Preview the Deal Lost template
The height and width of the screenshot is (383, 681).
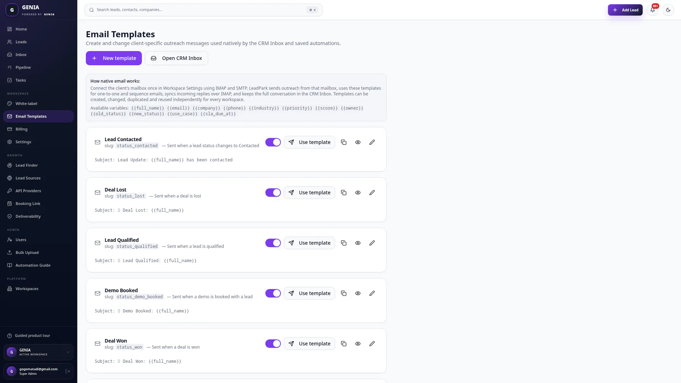(x=358, y=193)
